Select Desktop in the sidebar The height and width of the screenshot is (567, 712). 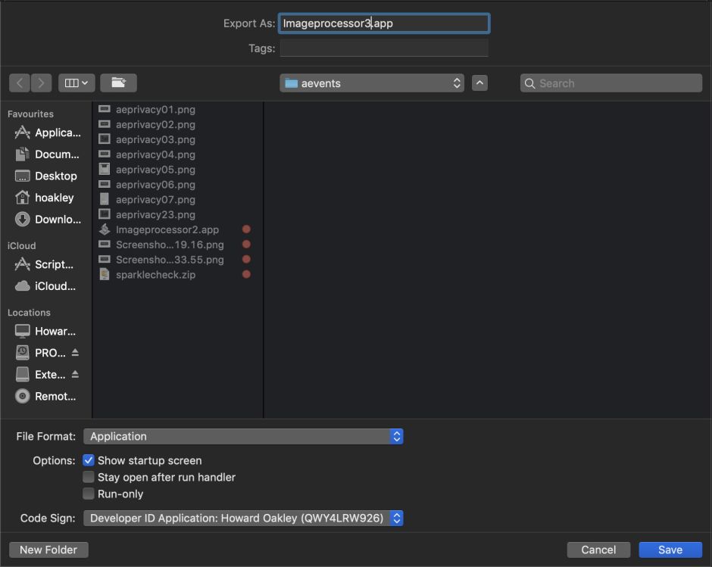[55, 176]
